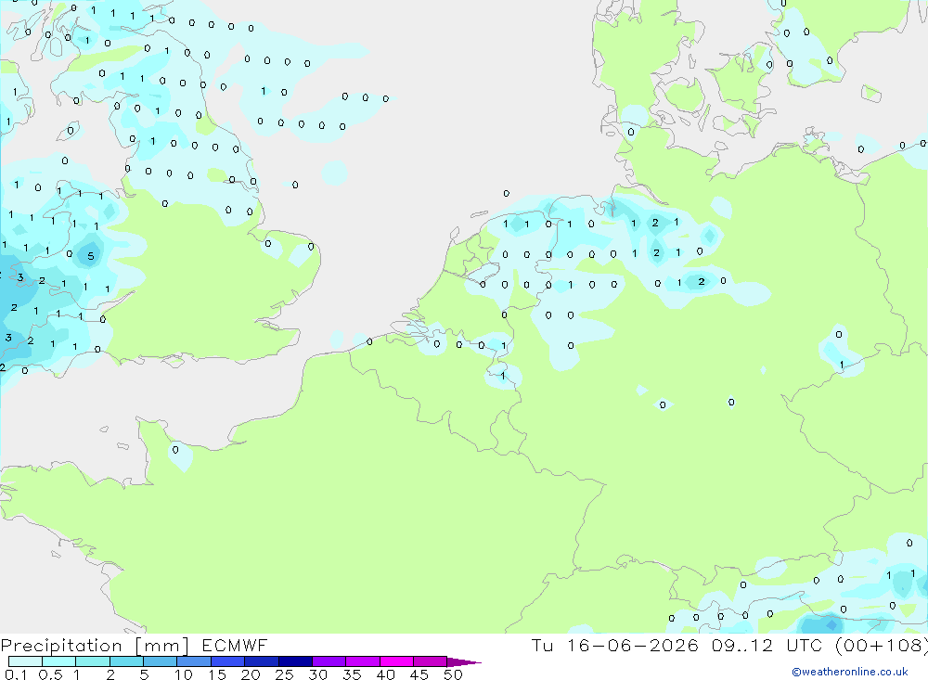Click the 'ECMWF' model label
928x680 pixels.
(x=235, y=645)
